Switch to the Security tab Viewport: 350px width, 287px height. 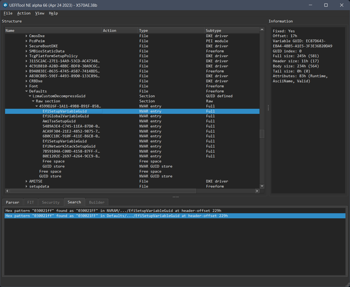[51, 202]
